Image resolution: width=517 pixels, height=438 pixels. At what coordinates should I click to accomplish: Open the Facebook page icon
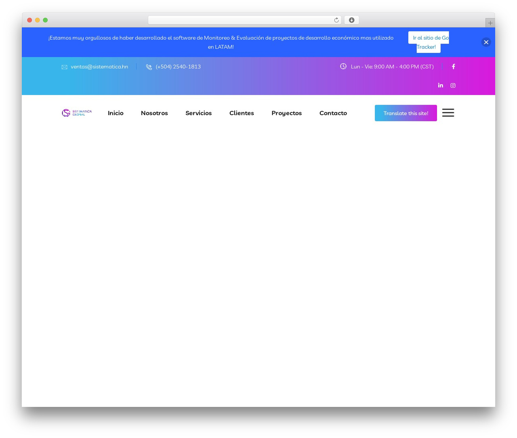click(454, 67)
